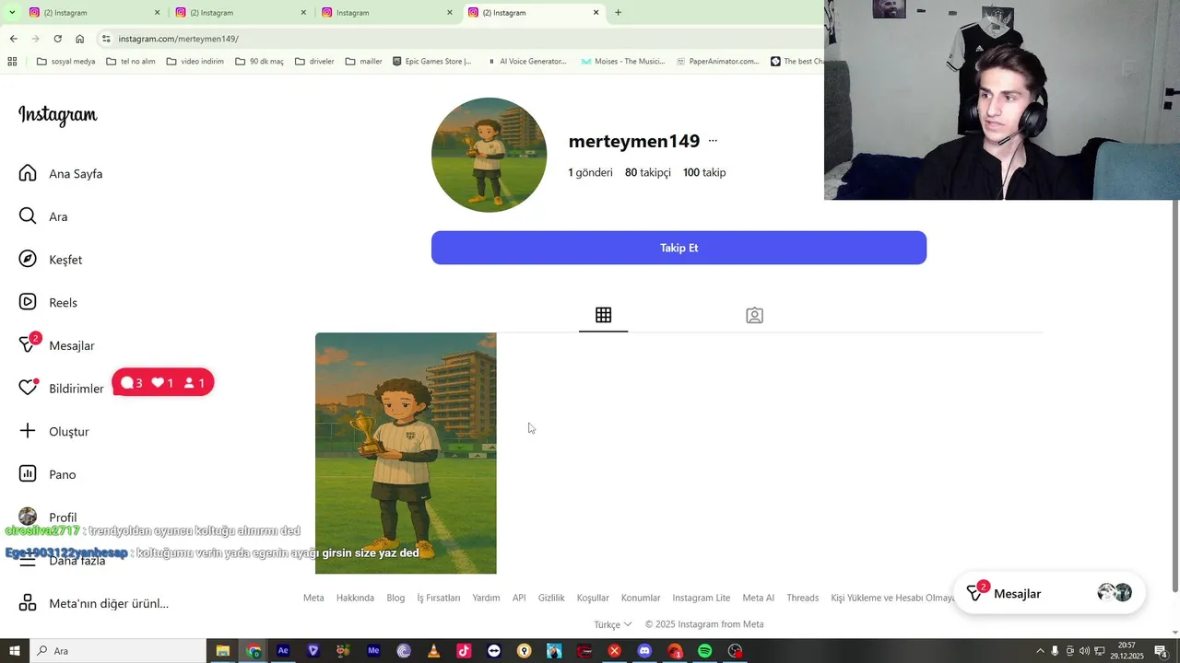Expand the 90 dk maç bookmarks folder
The height and width of the screenshot is (663, 1180).
click(260, 62)
